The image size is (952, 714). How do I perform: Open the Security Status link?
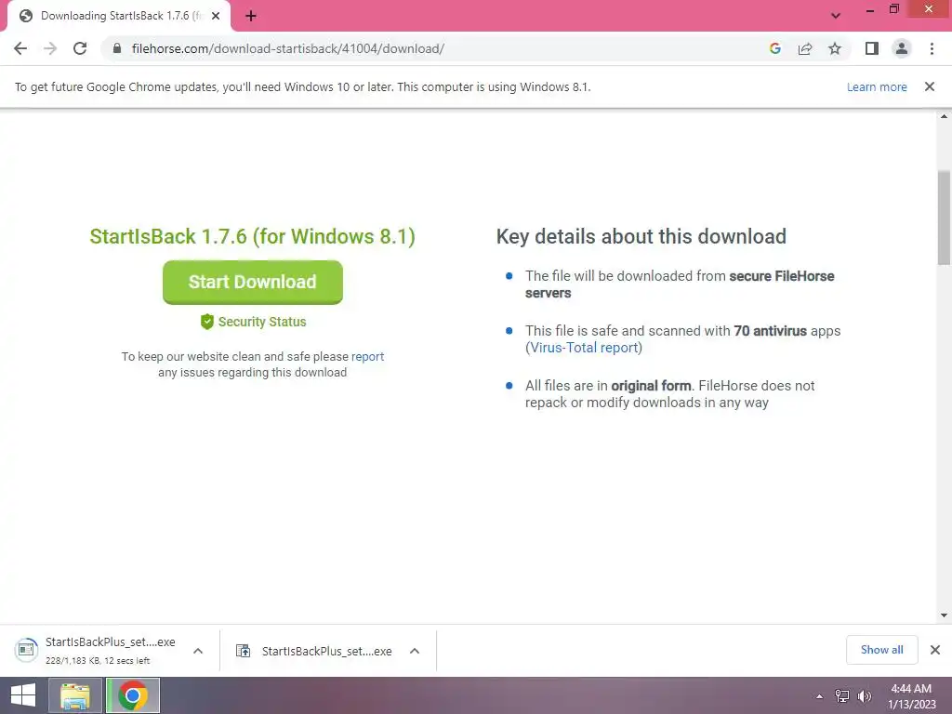point(262,322)
